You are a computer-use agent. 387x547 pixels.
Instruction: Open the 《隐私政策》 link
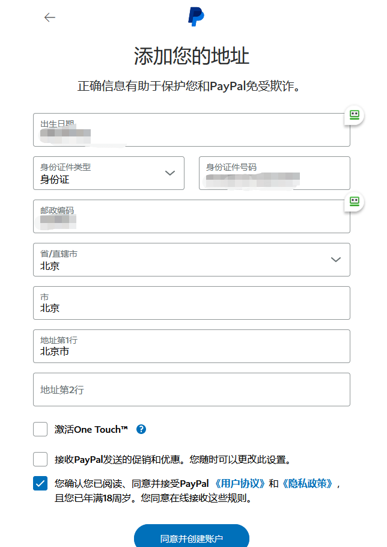pyautogui.click(x=307, y=483)
